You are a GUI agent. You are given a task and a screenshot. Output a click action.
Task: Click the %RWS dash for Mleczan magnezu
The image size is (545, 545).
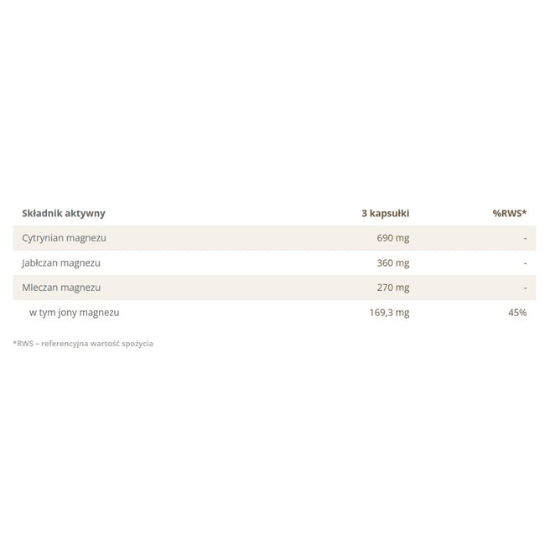(x=525, y=288)
